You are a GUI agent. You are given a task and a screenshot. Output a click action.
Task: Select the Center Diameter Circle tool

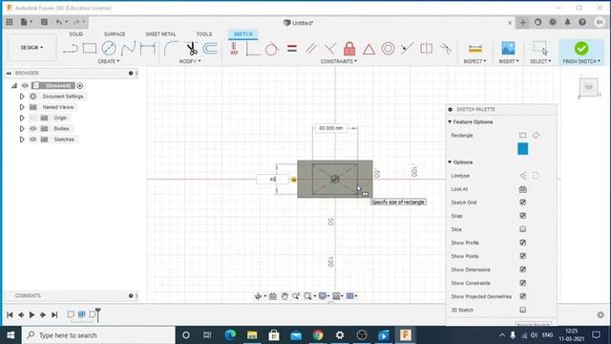pyautogui.click(x=109, y=49)
